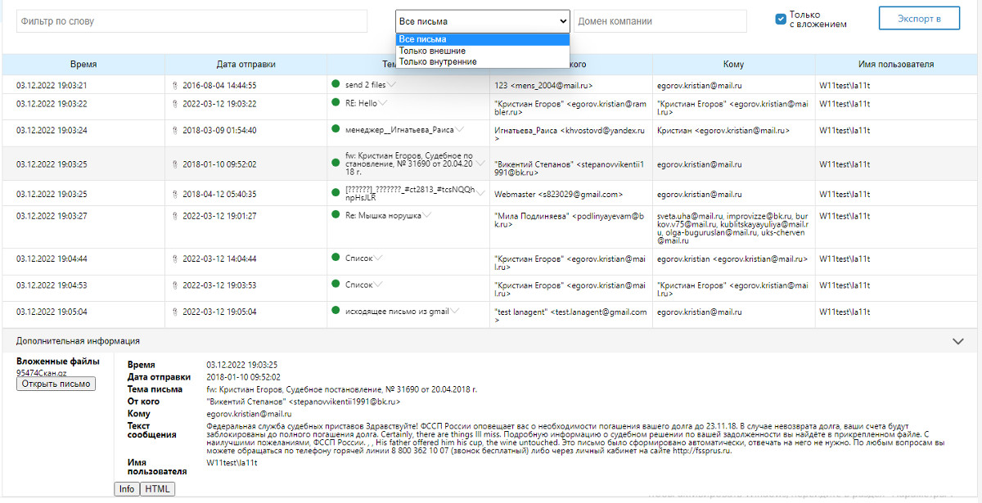Screen dimensions: 982x503
Task: Click the green dot beside '#ct2813_#tcsNQQhnpHsJLR' subject
Action: pyautogui.click(x=336, y=193)
